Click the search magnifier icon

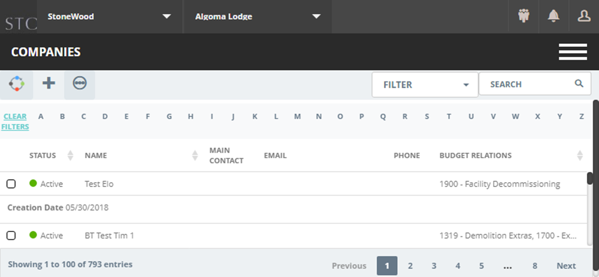click(579, 83)
